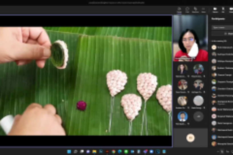The image size is (233, 155).
Task: Click the avatar of man on blue background
Action: (x=182, y=116)
